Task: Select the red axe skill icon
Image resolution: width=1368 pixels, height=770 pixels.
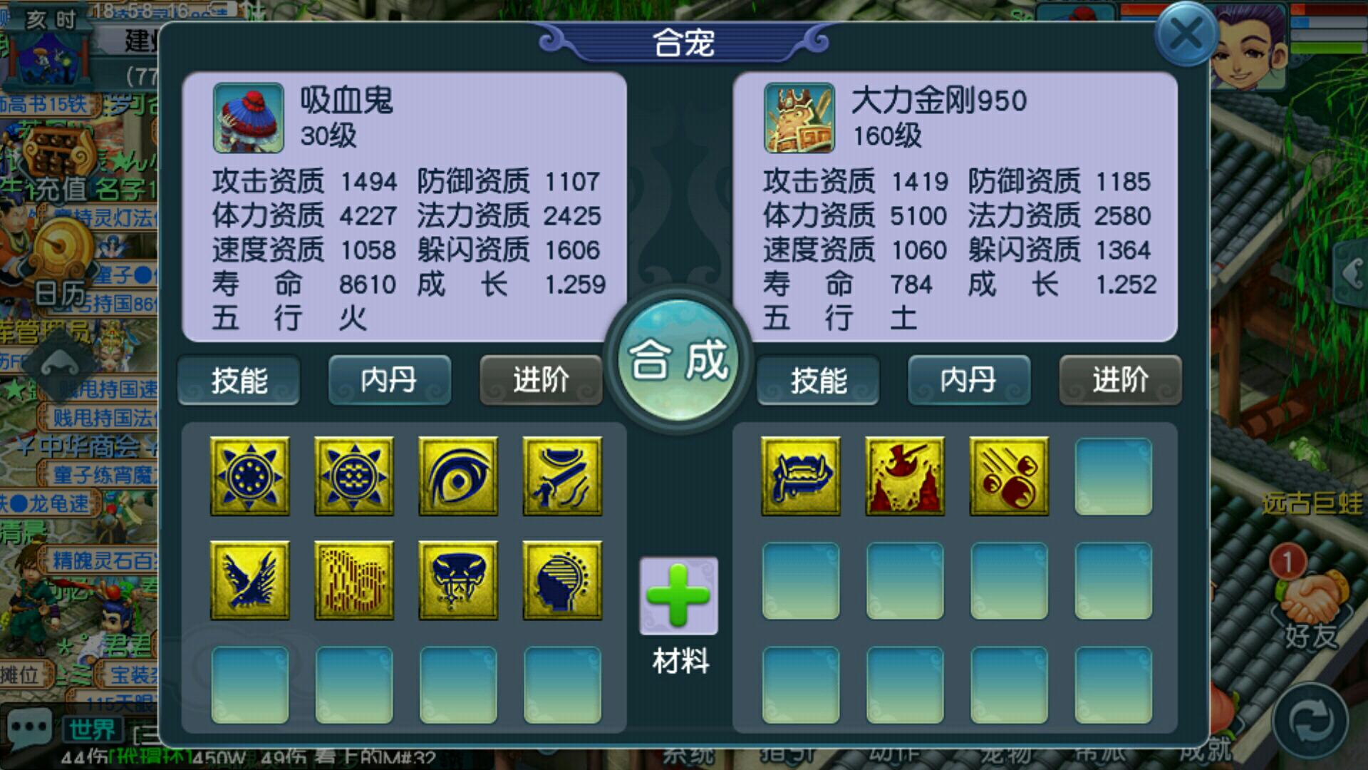Action: pos(905,476)
